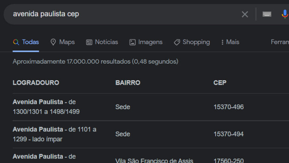Select the CEP value 15370-496
Image resolution: width=289 pixels, height=163 pixels.
tap(228, 107)
